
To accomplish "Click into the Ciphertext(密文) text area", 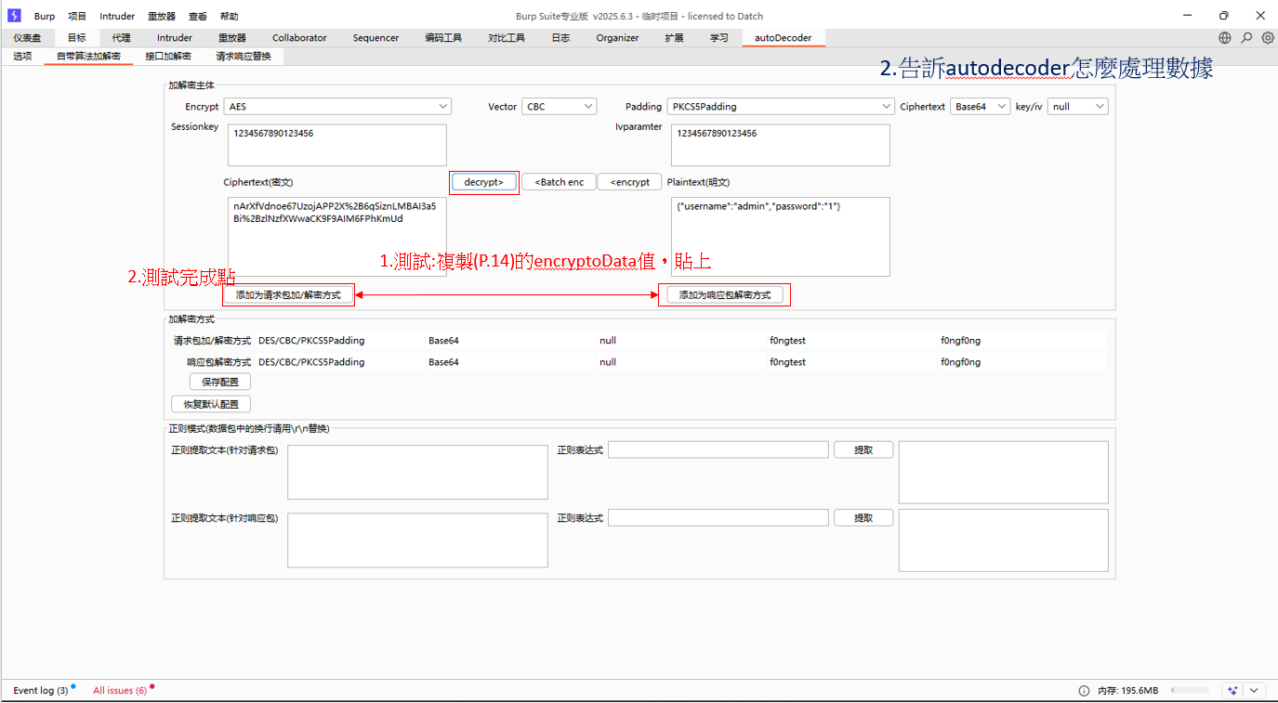I will [336, 237].
